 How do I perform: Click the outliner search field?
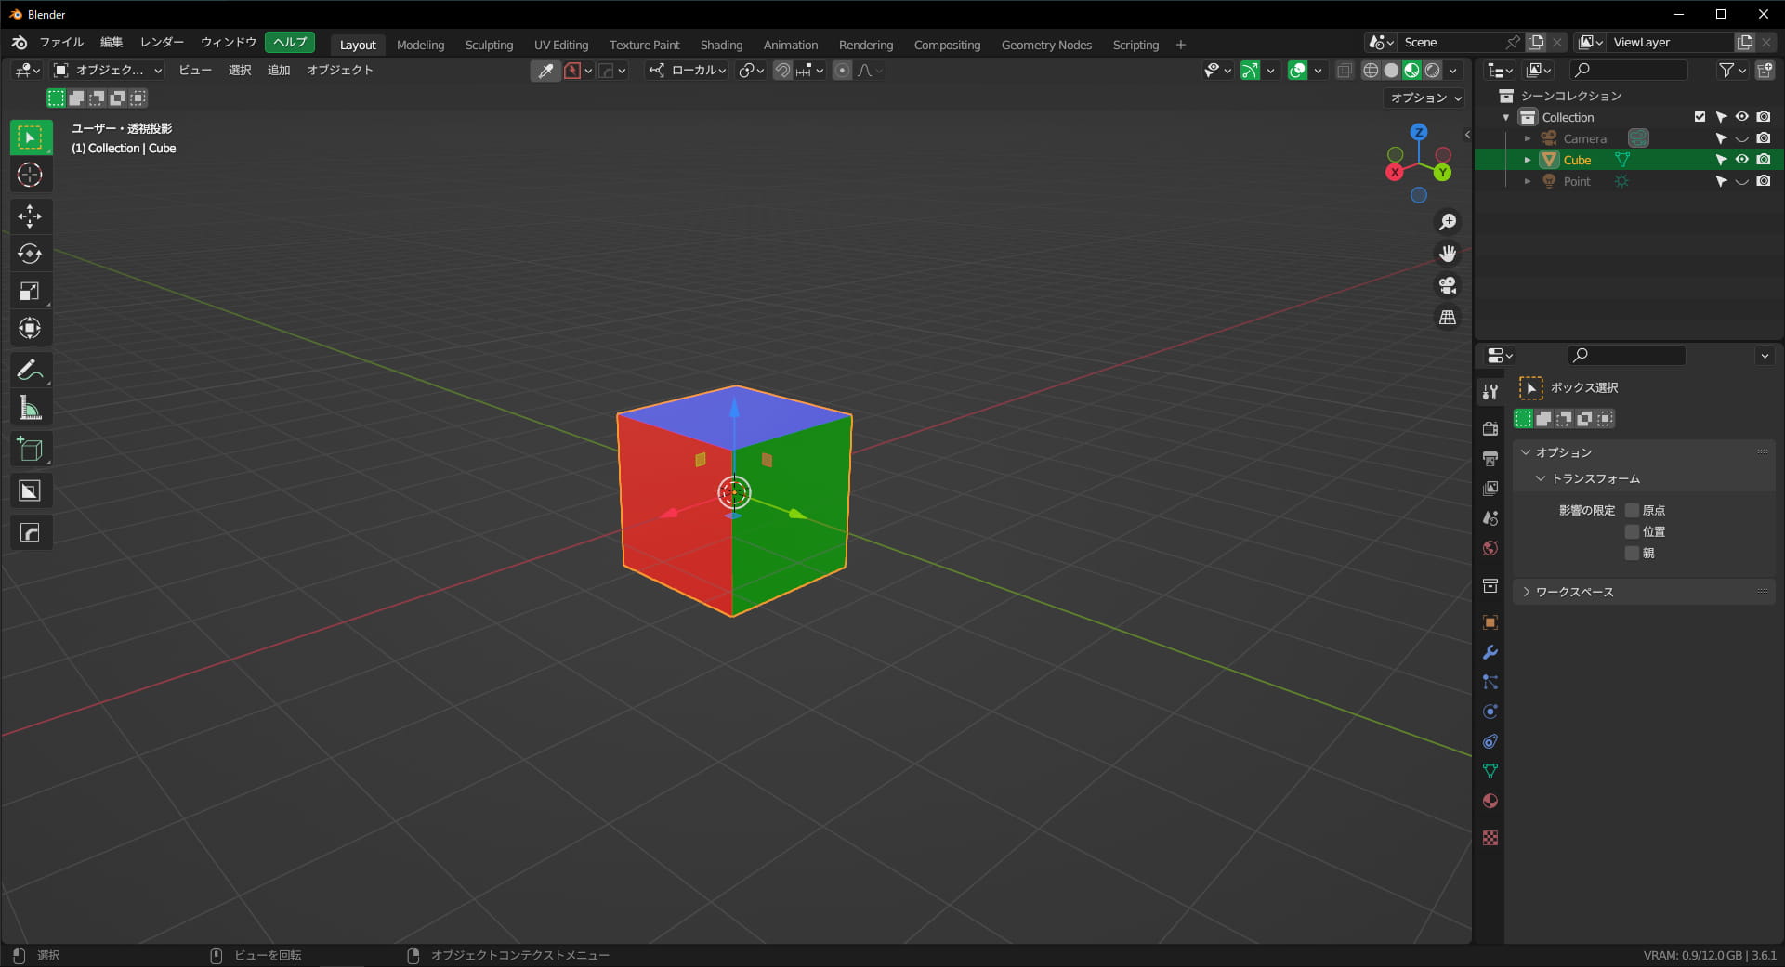1628,70
